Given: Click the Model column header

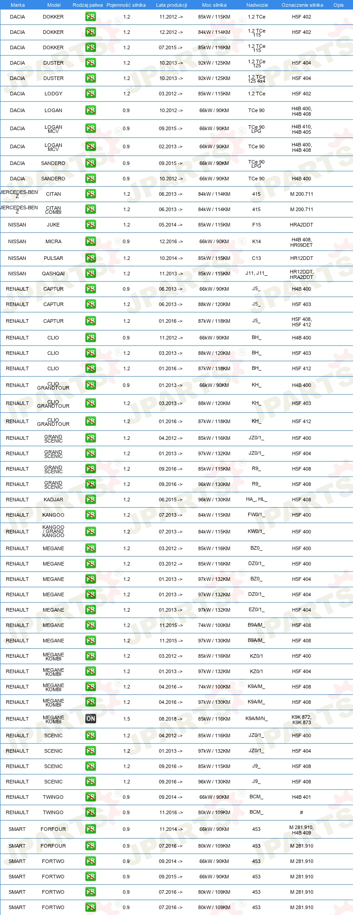Looking at the screenshot, I should [54, 5].
